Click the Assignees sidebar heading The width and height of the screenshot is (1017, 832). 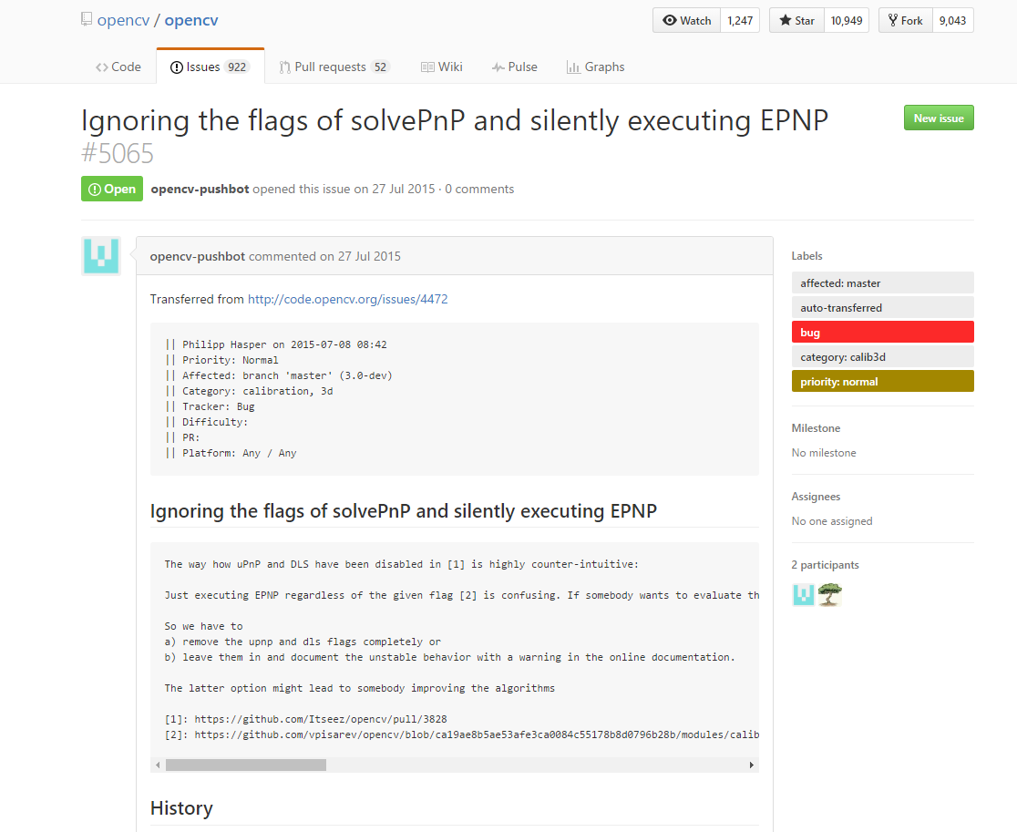click(x=816, y=496)
